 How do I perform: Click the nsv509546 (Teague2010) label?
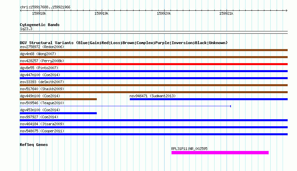coord(42,103)
